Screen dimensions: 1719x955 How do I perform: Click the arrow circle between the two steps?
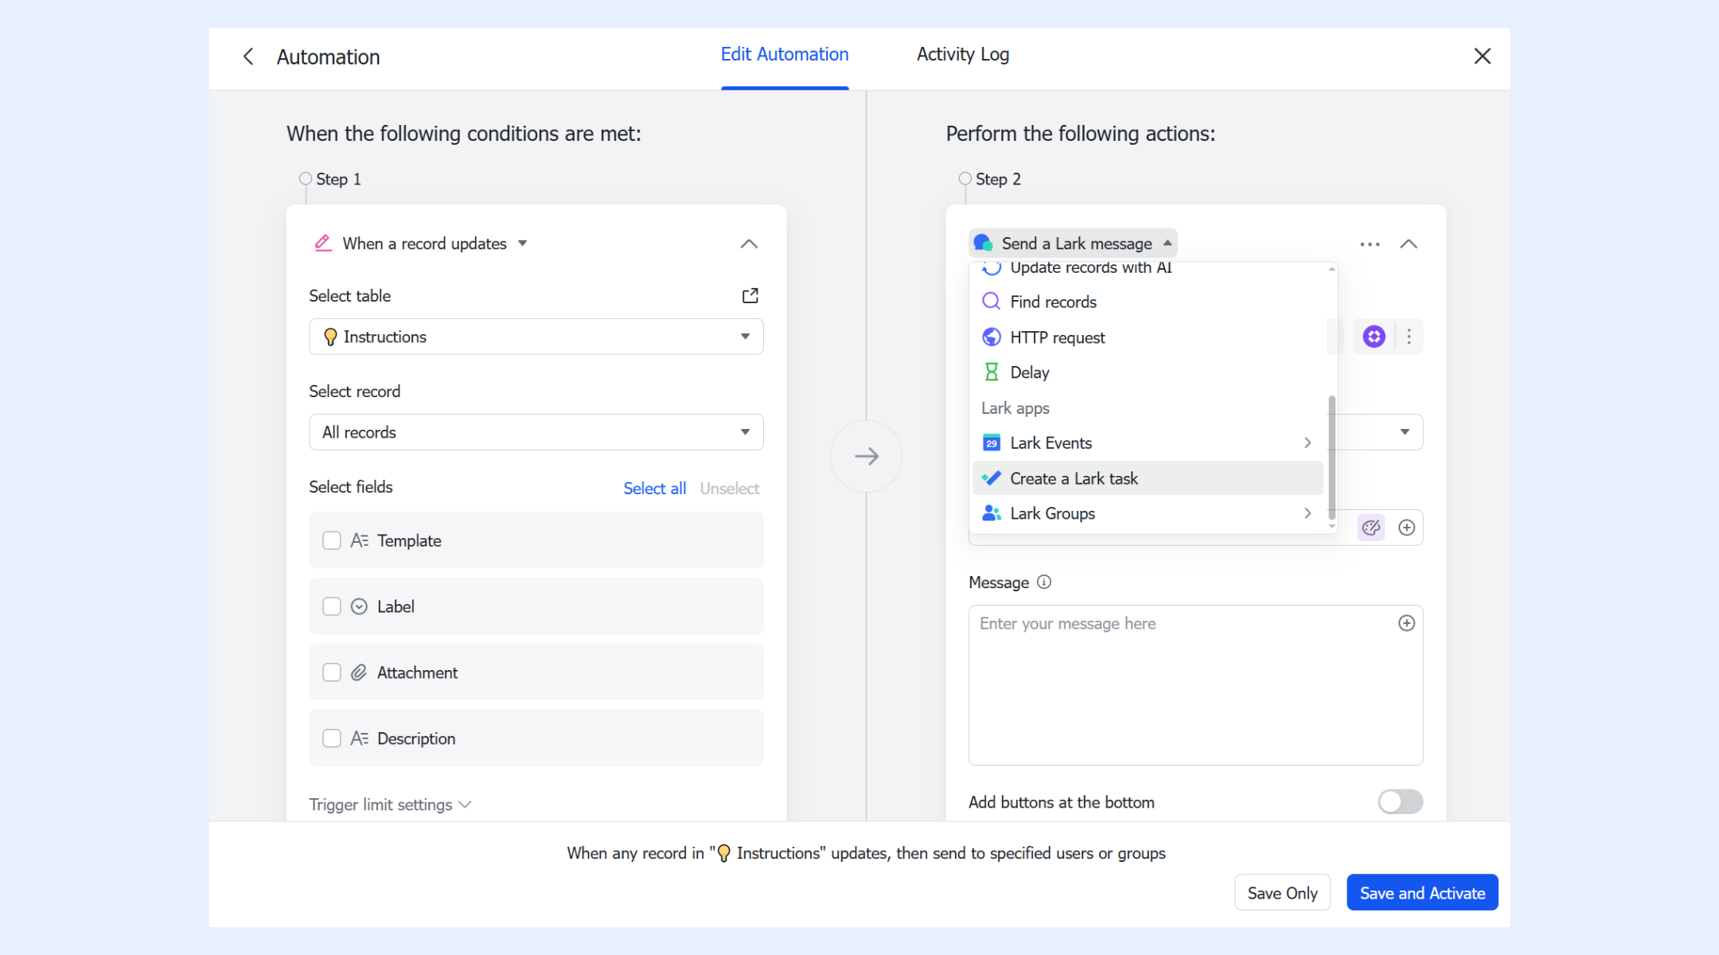(867, 456)
